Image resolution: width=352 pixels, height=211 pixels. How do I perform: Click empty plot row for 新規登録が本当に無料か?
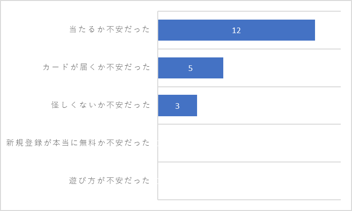point(249,143)
